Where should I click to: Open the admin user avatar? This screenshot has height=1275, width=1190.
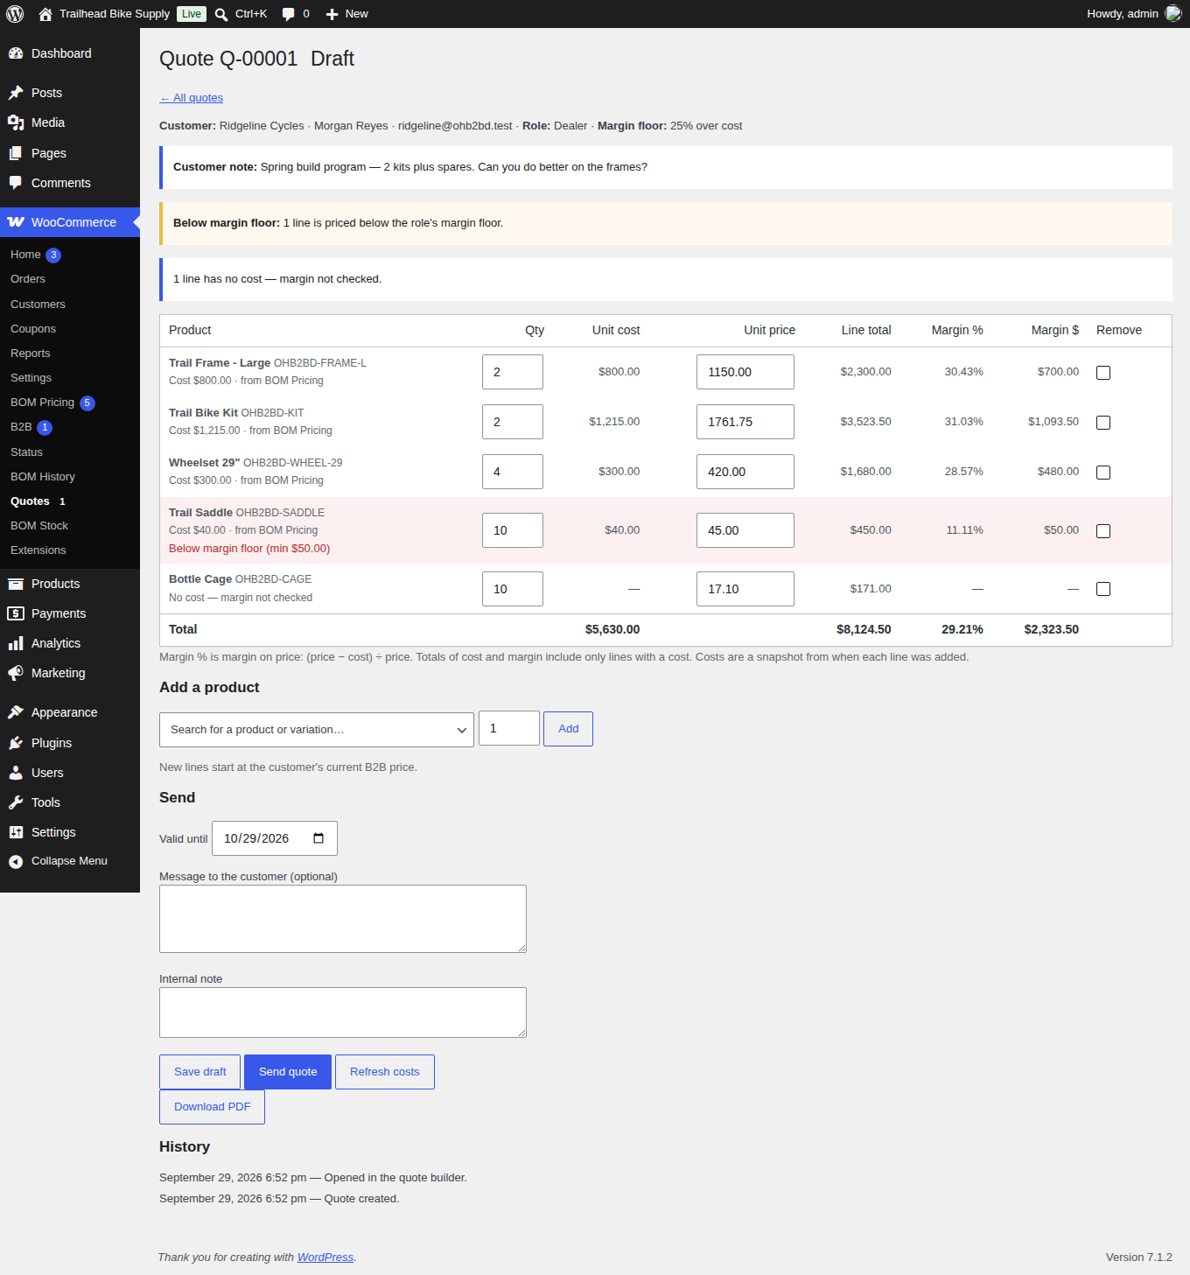(x=1173, y=14)
